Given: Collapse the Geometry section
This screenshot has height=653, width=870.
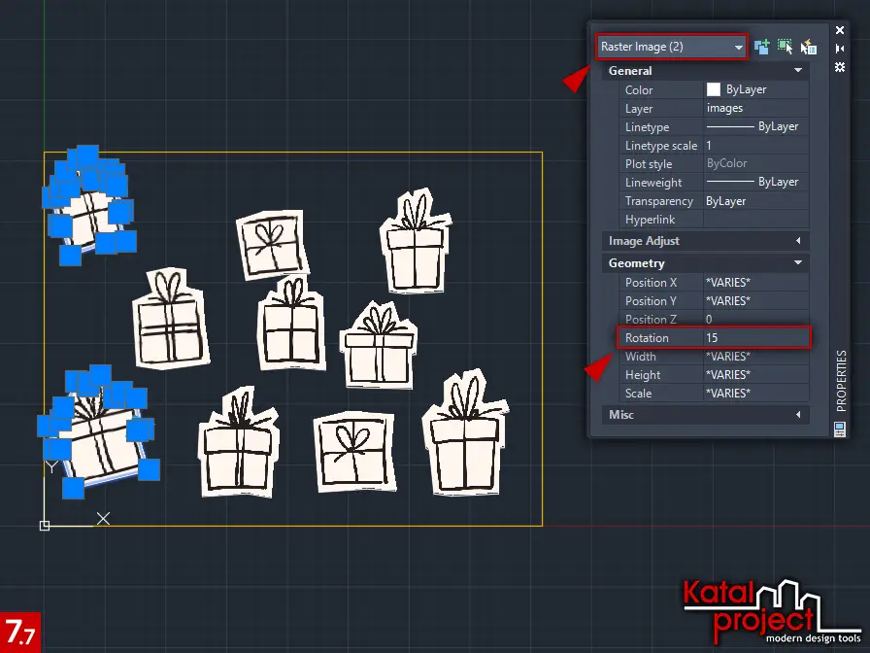Looking at the screenshot, I should click(x=798, y=263).
